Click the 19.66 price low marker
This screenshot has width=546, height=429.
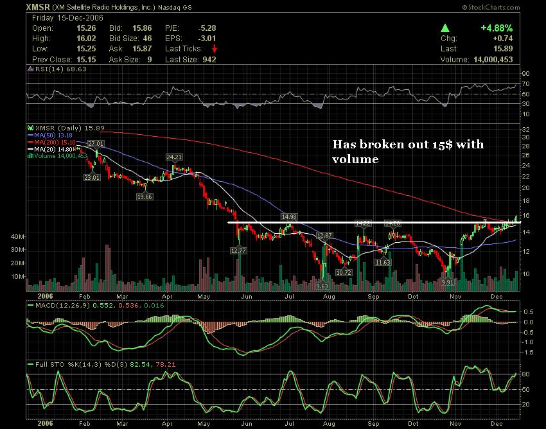pos(145,197)
